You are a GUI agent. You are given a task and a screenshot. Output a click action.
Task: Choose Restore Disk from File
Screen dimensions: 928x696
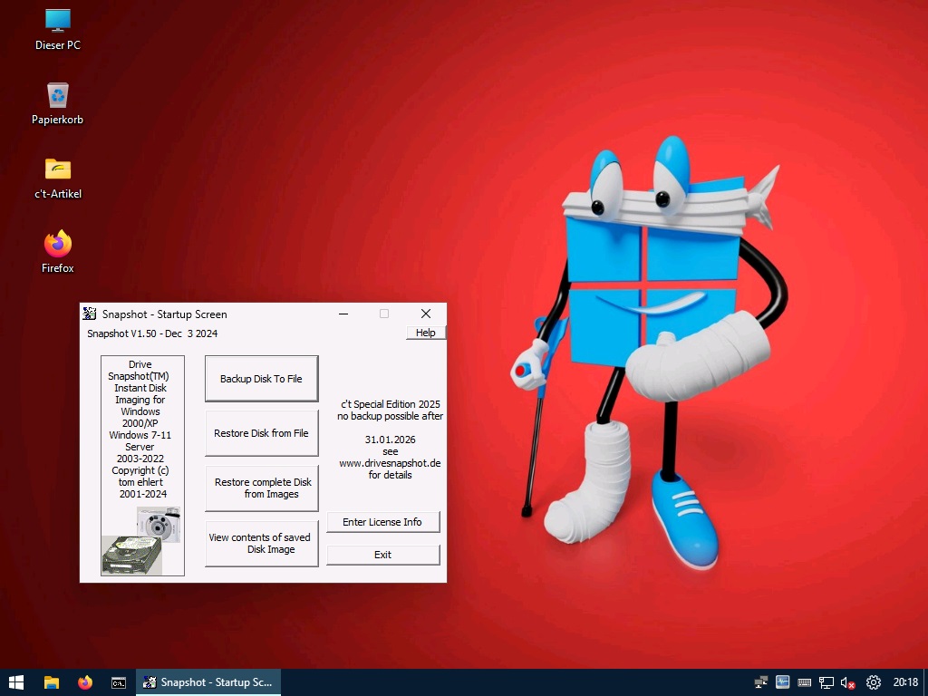[x=261, y=433]
